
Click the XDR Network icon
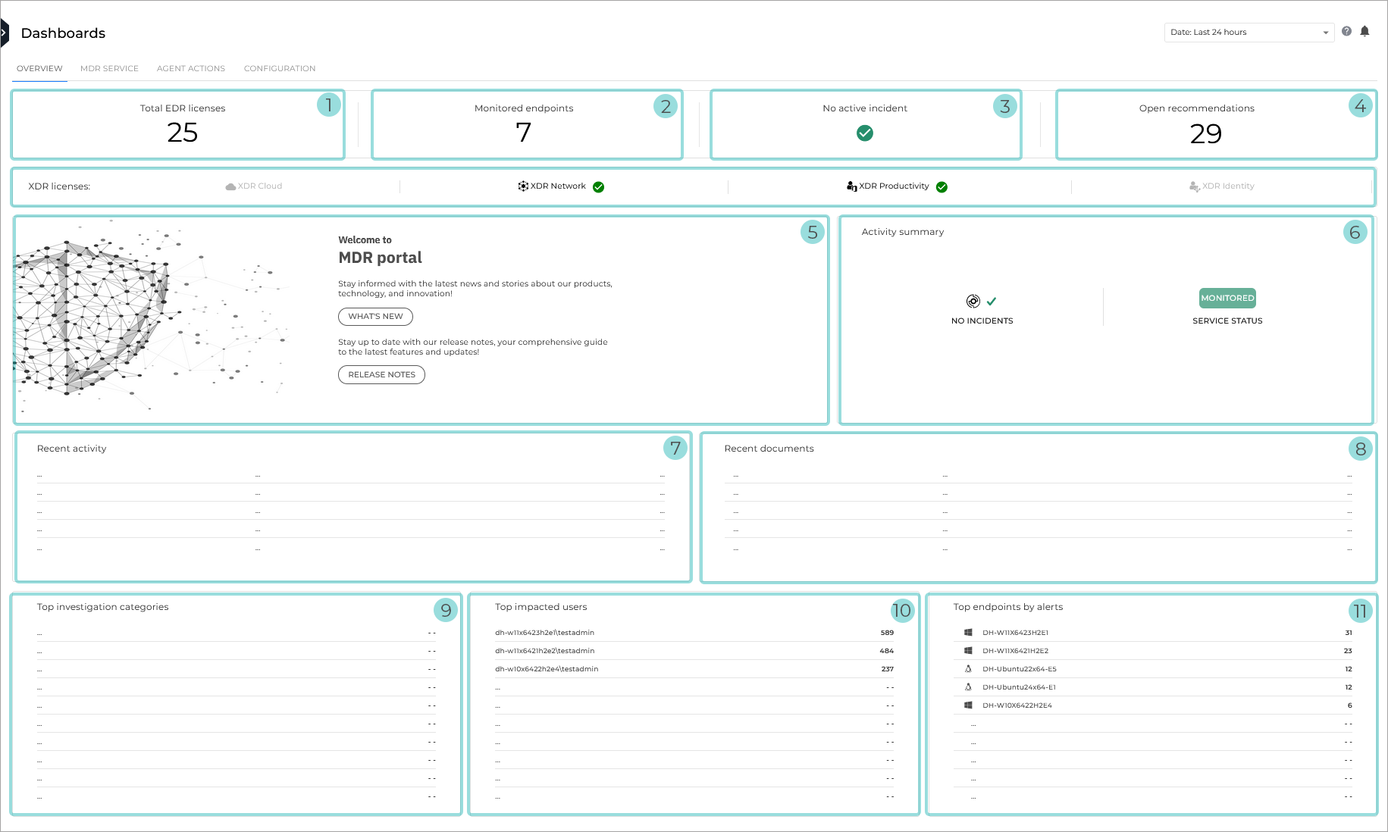522,186
